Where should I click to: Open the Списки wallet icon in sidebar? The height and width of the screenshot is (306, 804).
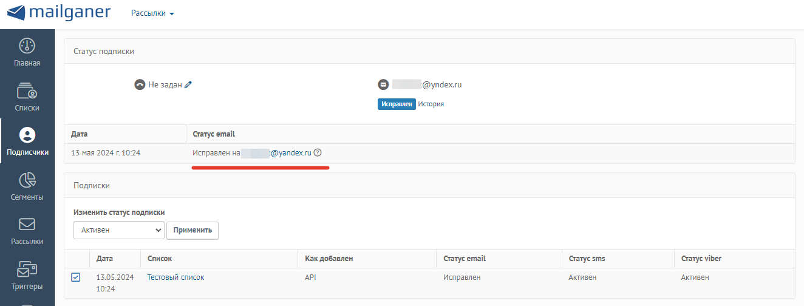coord(27,90)
